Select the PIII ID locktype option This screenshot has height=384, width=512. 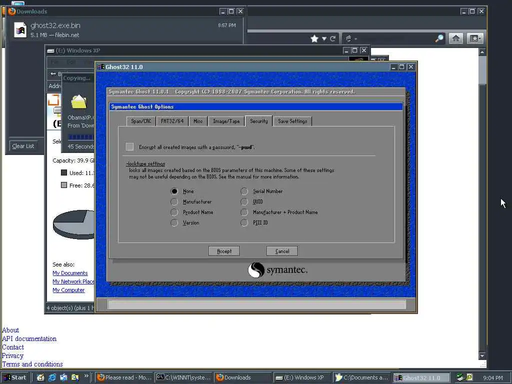coord(244,222)
